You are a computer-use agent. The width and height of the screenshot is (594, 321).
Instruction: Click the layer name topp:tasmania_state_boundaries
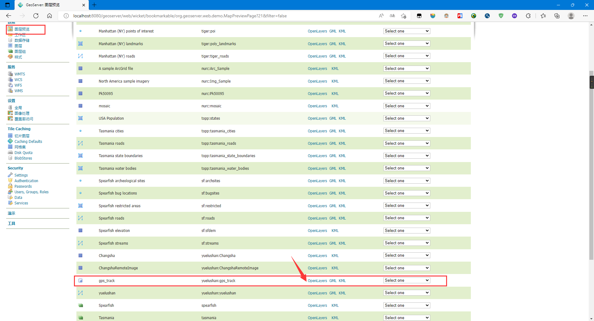click(x=228, y=156)
